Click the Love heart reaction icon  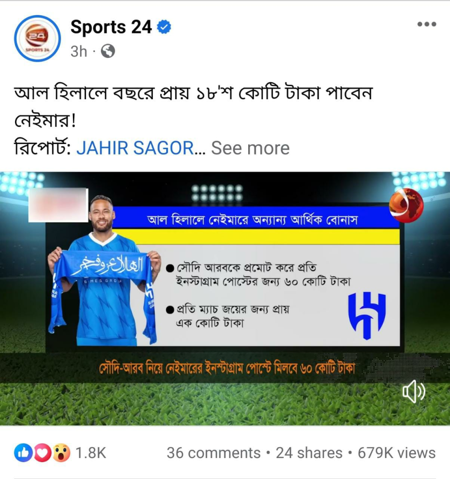(43, 452)
